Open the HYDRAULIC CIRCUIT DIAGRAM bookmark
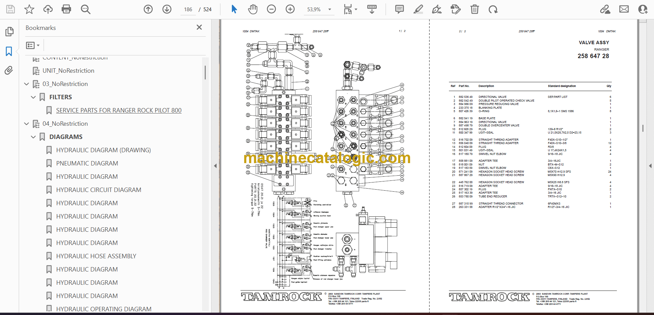Image resolution: width=654 pixels, height=315 pixels. click(x=99, y=190)
